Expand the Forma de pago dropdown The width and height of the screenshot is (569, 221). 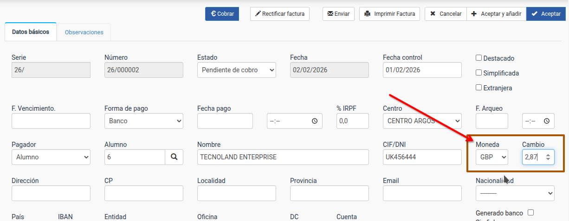click(x=143, y=121)
